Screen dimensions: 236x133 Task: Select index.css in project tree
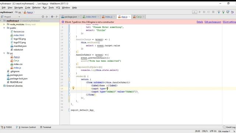point(18,64)
